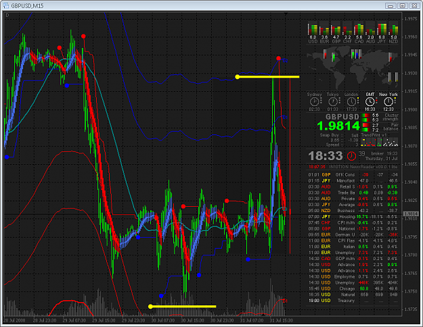The height and width of the screenshot is (327, 423).
Task: Click the upper yellow horizontal level line
Action: pos(268,77)
